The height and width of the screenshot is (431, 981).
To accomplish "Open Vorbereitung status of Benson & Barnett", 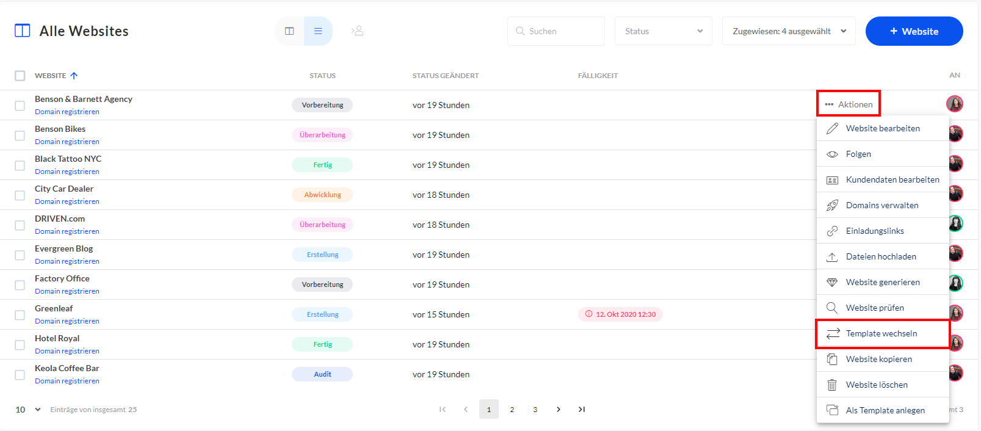I will point(322,105).
